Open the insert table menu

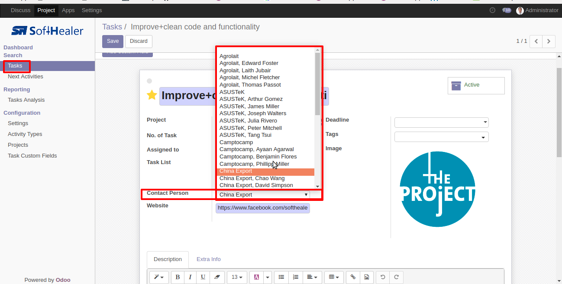[x=334, y=277]
